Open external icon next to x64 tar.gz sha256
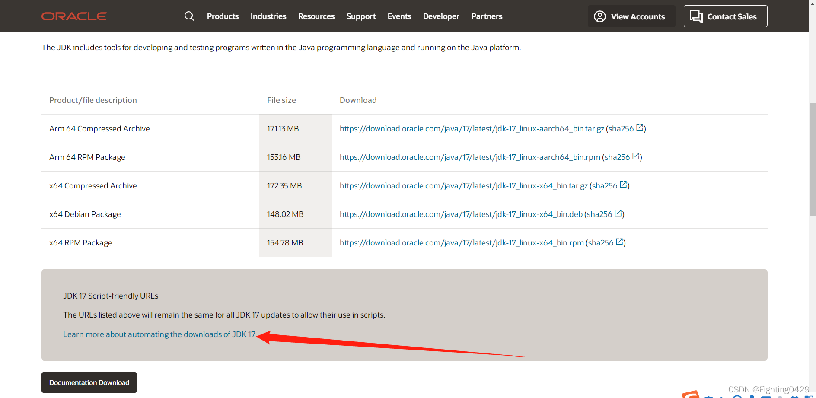The height and width of the screenshot is (398, 816). click(x=623, y=185)
